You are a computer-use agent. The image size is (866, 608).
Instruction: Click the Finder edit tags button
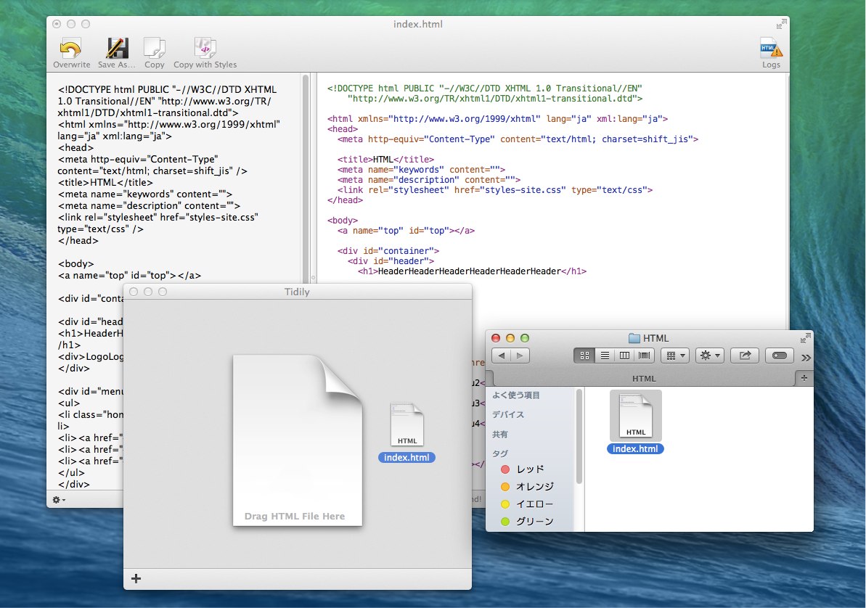pos(779,356)
